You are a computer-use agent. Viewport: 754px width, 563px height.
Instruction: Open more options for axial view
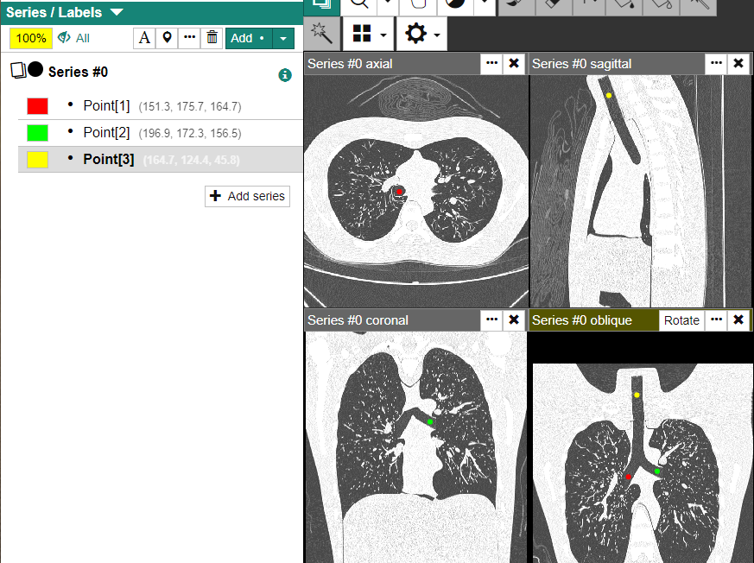(x=491, y=63)
